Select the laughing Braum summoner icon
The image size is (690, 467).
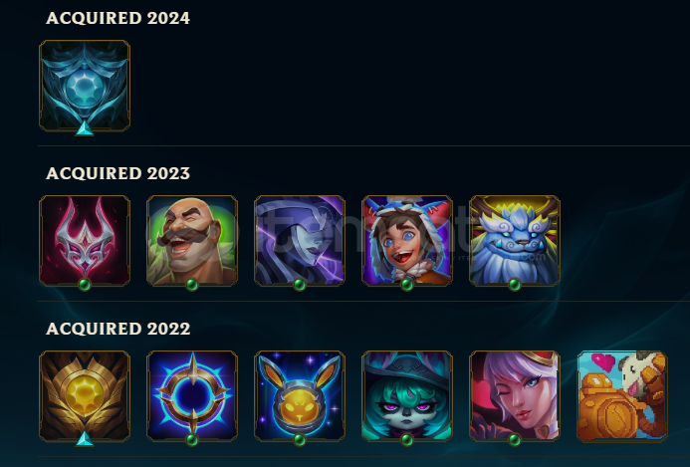[x=192, y=241]
